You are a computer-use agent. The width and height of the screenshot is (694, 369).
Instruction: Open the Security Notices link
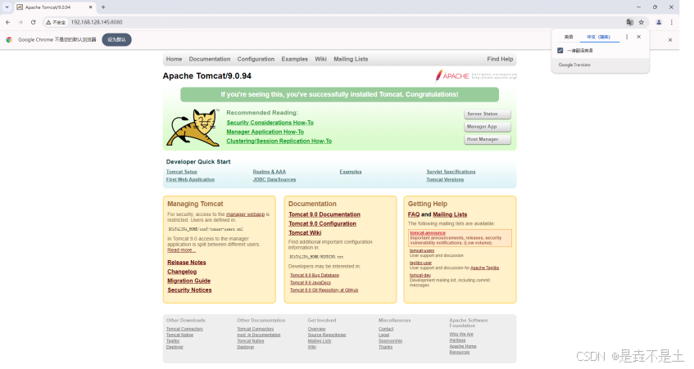point(189,290)
